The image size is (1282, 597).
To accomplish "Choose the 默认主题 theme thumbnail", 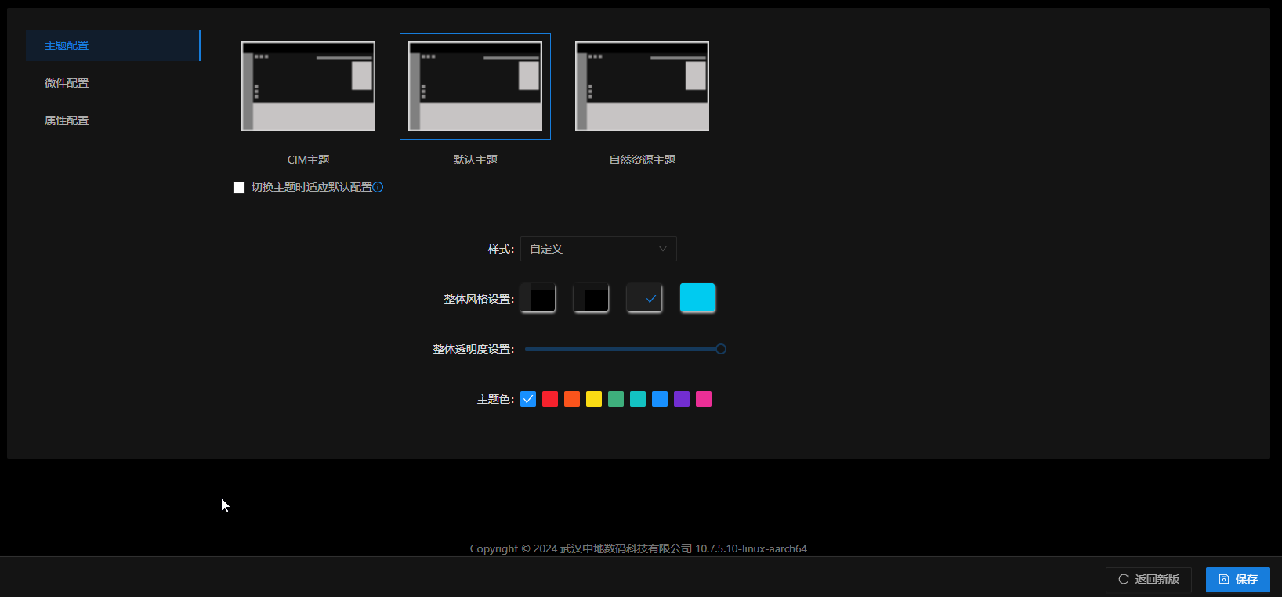I will click(475, 86).
